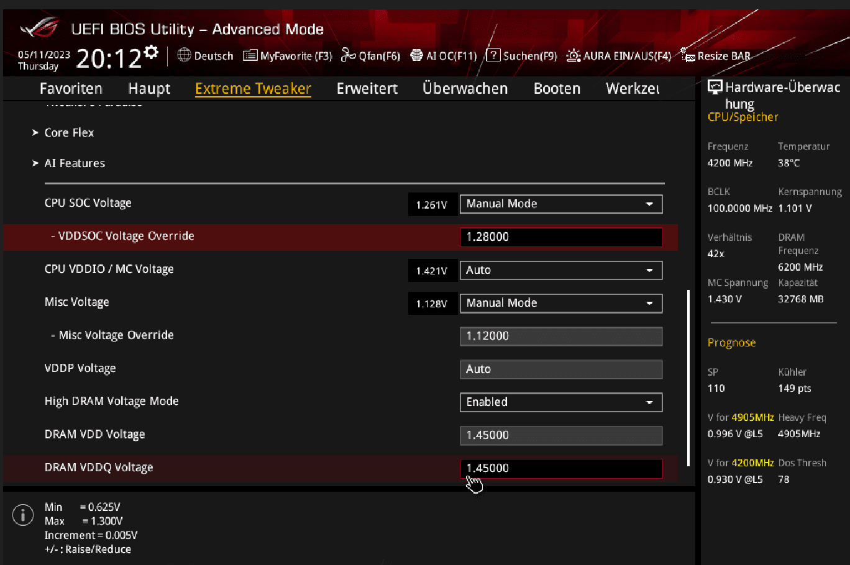The image size is (850, 565).
Task: Click the date 05/11/2023 Thursday
Action: pyautogui.click(x=44, y=60)
